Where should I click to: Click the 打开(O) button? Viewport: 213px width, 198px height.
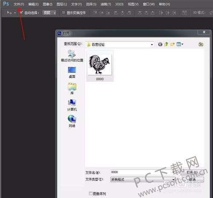pos(192,172)
